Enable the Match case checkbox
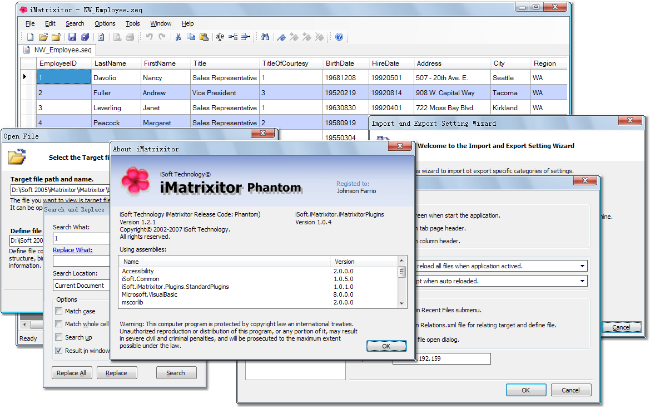The width and height of the screenshot is (650, 408). click(x=59, y=311)
